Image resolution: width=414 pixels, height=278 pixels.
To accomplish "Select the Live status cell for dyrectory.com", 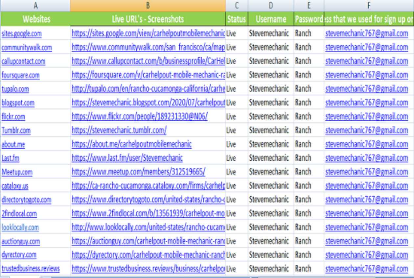I will [x=237, y=255].
